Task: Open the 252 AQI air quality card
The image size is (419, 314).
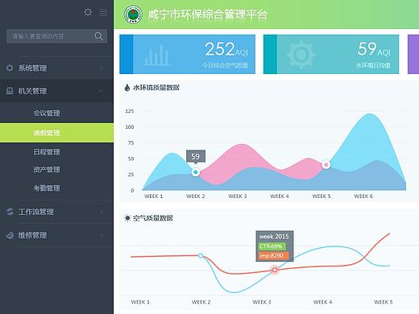Action: [x=187, y=54]
